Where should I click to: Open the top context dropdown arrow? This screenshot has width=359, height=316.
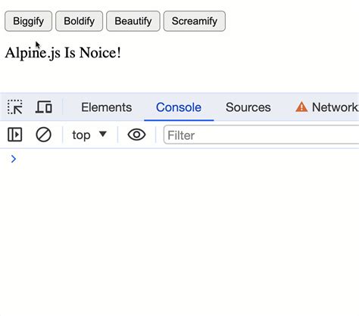pos(103,134)
